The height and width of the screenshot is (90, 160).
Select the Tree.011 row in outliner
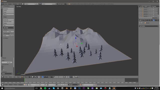point(145,9)
